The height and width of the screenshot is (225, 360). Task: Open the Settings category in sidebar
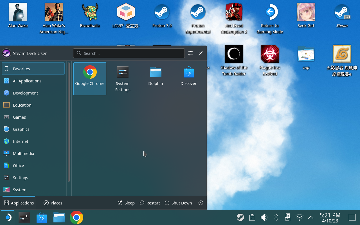(x=33, y=177)
